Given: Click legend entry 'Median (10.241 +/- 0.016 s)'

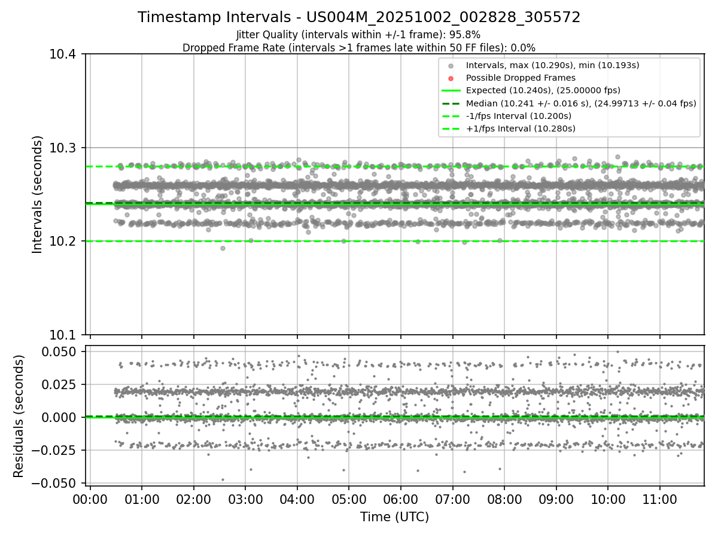Looking at the screenshot, I should [x=581, y=103].
